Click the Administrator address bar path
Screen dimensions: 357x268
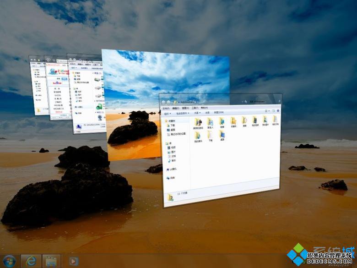pyautogui.click(x=188, y=102)
